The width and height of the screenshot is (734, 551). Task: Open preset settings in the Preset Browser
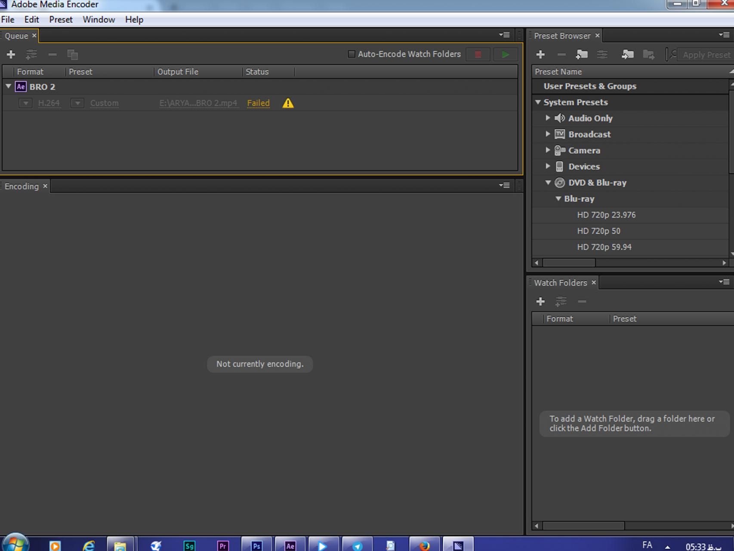click(602, 54)
